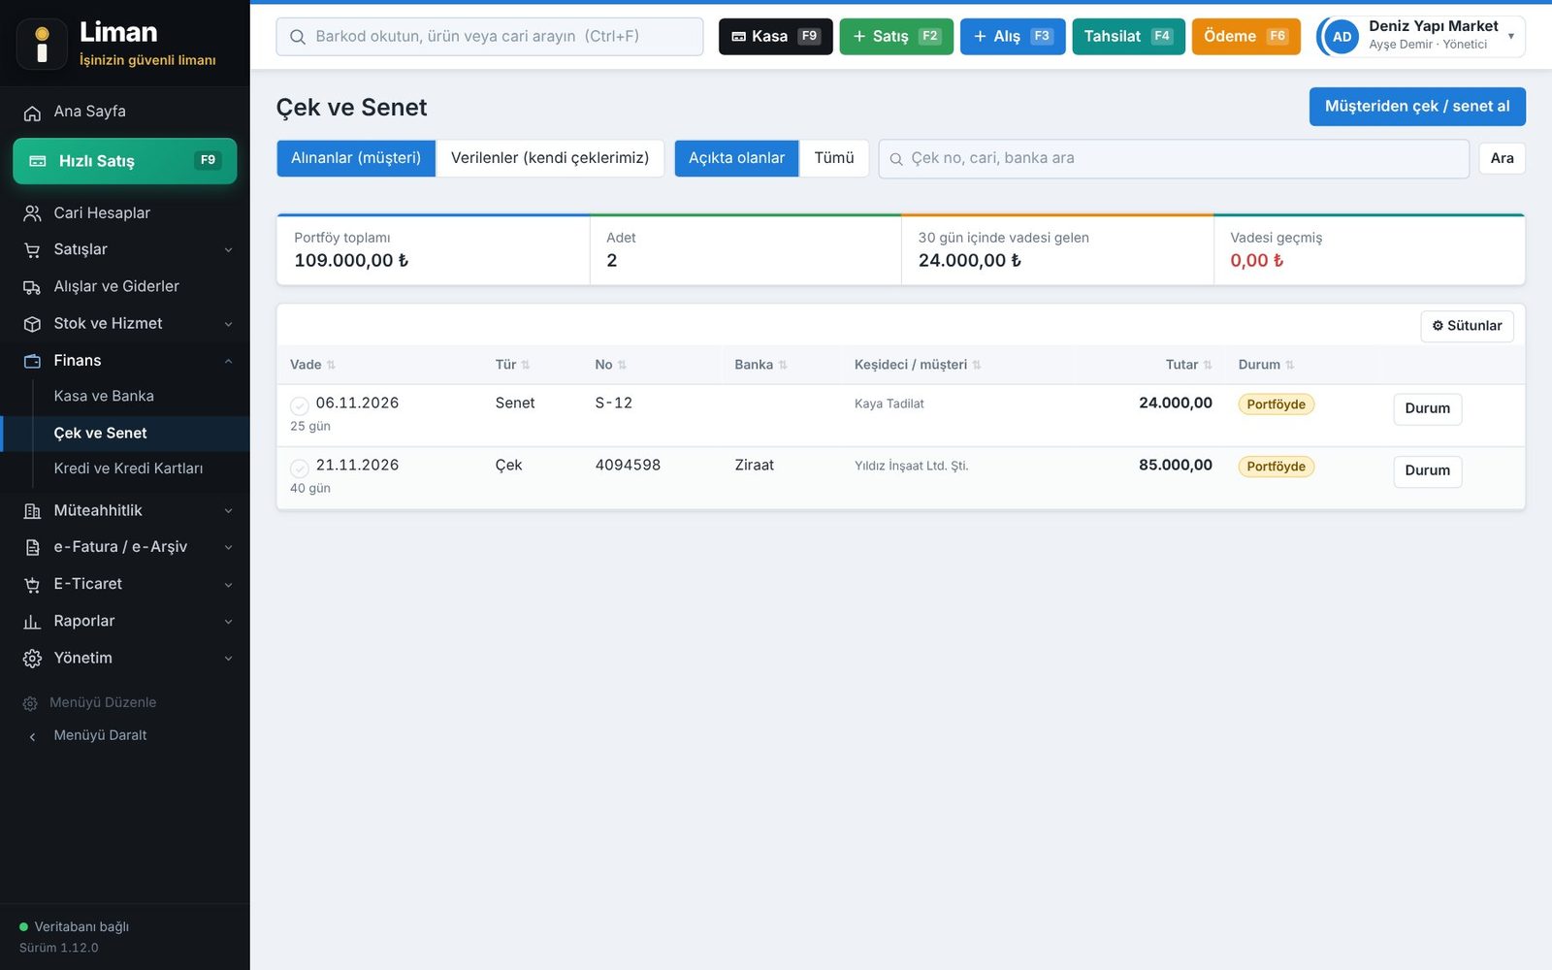
Task: Tick the circle check on the 06.11.2026 row
Action: pos(300,405)
